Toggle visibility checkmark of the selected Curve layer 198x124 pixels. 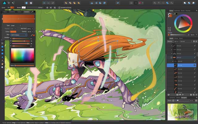[x=195, y=65]
